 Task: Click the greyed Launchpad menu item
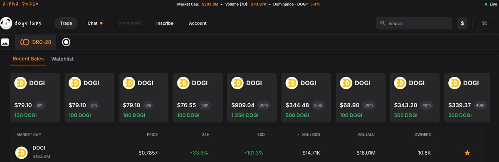click(x=129, y=23)
